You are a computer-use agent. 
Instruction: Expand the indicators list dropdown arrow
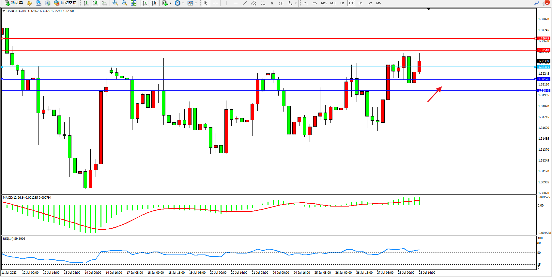click(x=170, y=3)
